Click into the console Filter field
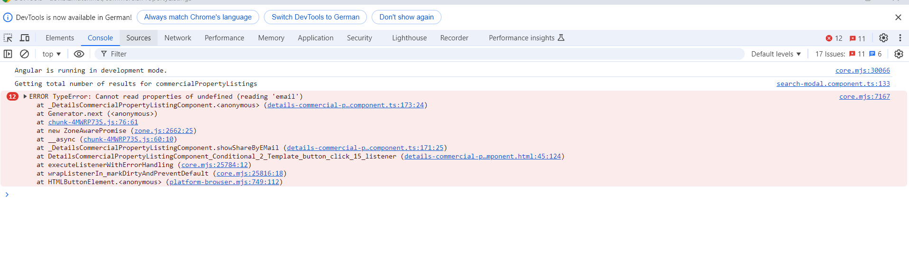 point(418,54)
